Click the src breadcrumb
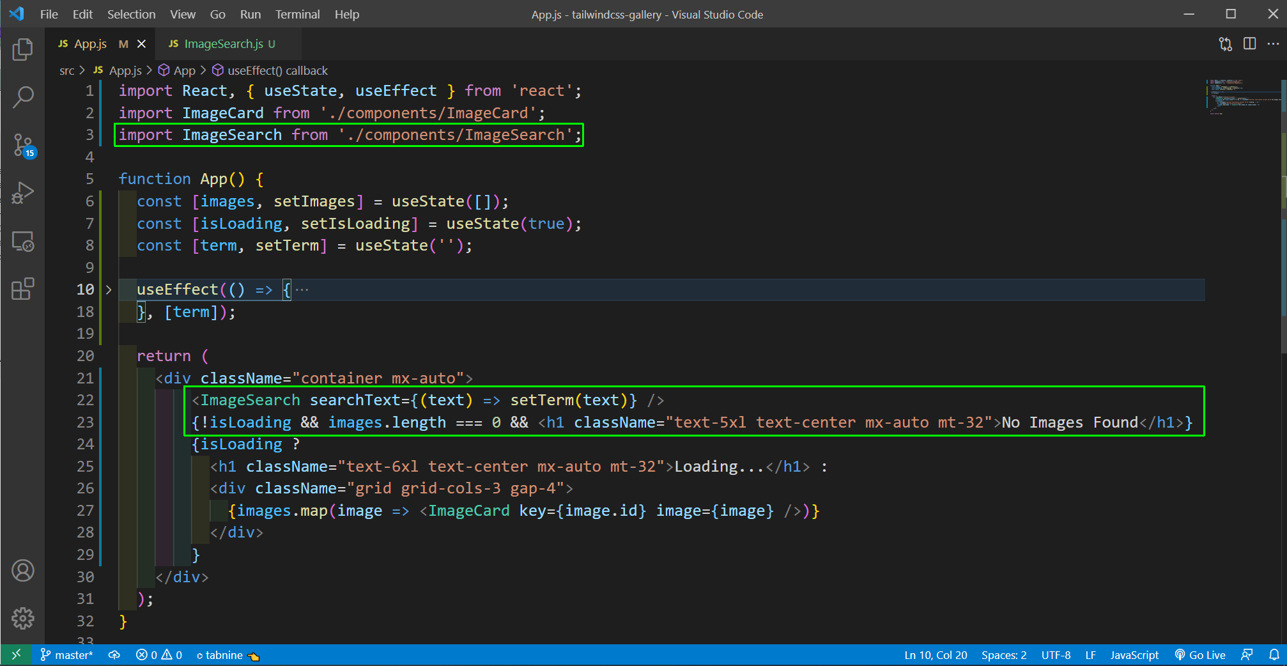The height and width of the screenshot is (666, 1287). [x=67, y=70]
